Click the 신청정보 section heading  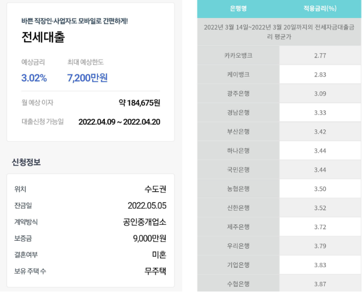pyautogui.click(x=26, y=162)
